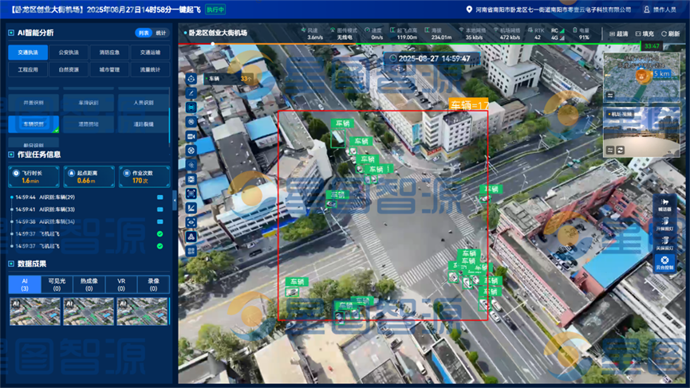
Task: Select the 公安执法 category tab
Action: pos(69,53)
